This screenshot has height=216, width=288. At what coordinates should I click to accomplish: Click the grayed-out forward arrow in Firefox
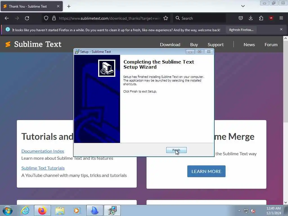point(17,18)
